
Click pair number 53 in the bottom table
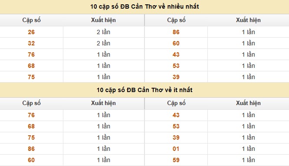tap(176, 126)
